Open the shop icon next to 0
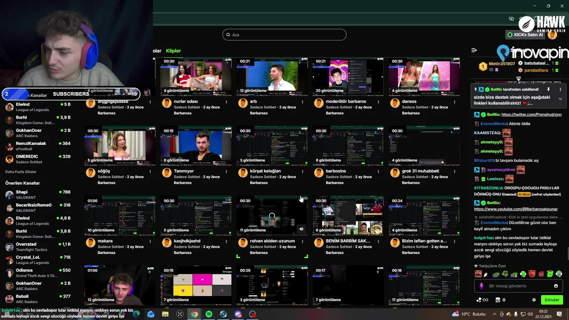This screenshot has height=320, width=569. (497, 300)
